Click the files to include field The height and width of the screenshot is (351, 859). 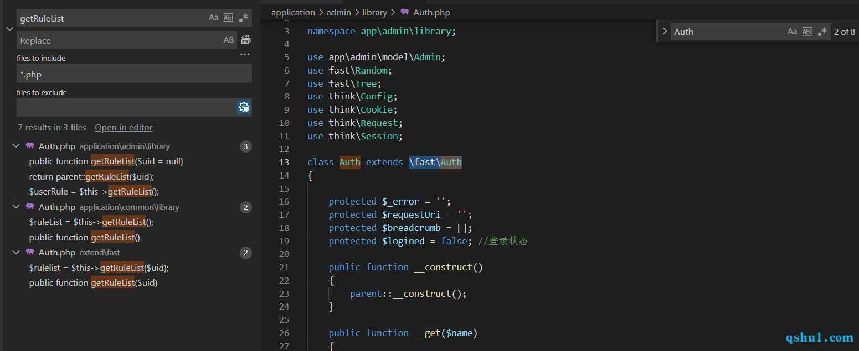click(134, 74)
